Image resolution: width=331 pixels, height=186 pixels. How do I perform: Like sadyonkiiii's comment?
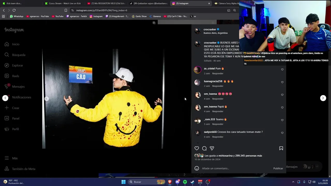[282, 133]
